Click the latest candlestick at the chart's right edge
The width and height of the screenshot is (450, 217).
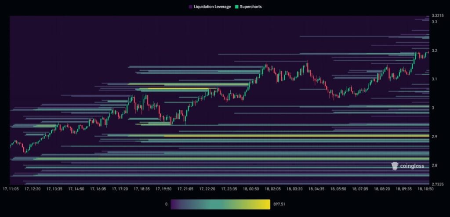427,53
